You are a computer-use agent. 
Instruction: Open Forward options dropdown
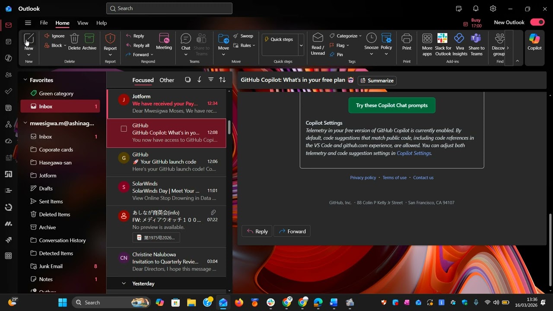pos(152,55)
